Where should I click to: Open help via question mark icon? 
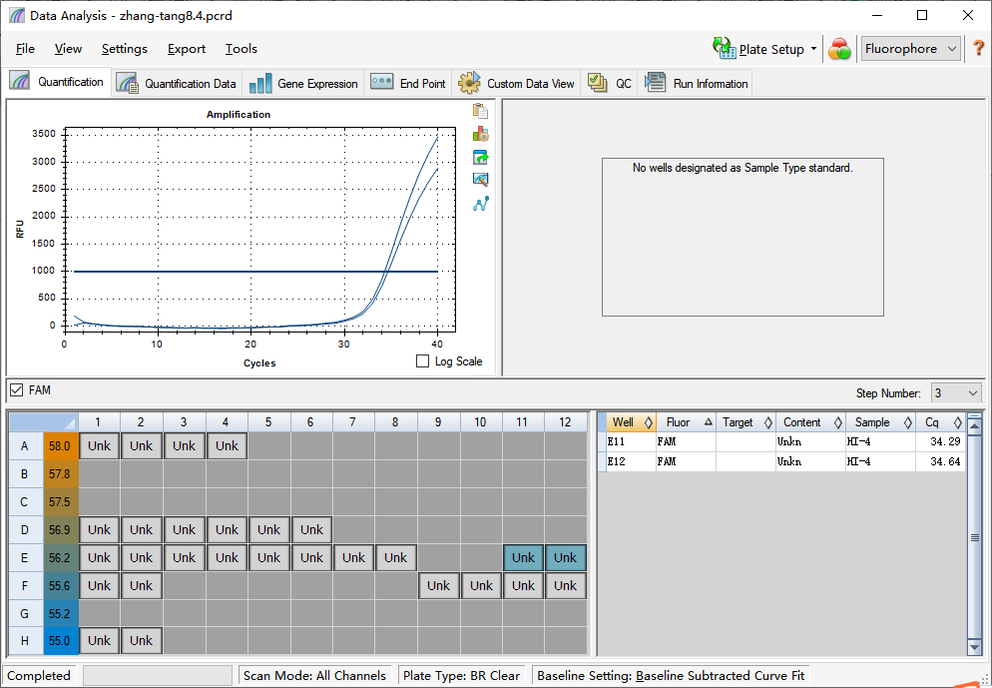click(978, 48)
